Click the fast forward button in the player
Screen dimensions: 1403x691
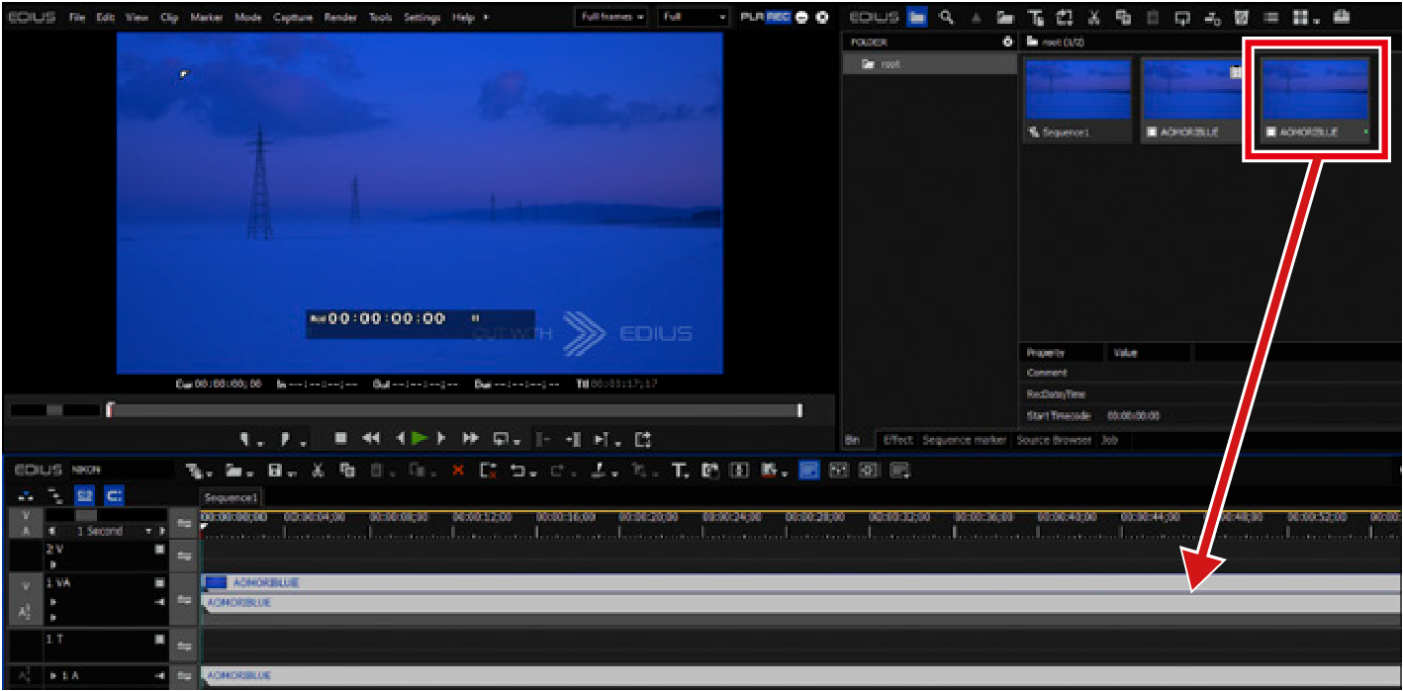(x=471, y=439)
